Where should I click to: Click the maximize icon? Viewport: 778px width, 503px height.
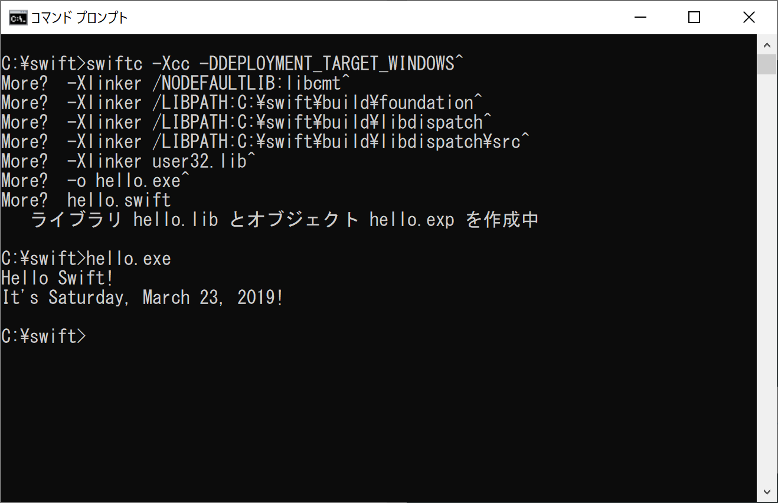(694, 17)
